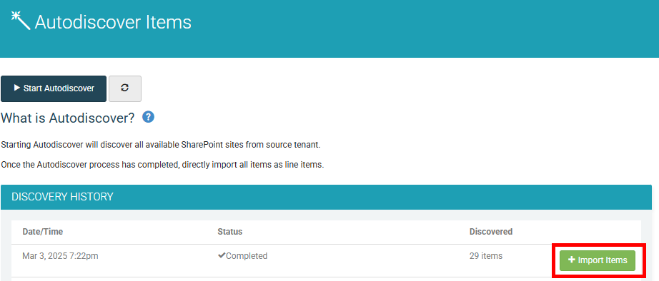Viewport: 659px width, 281px height.
Task: Click the green Import Items button
Action: 598,260
